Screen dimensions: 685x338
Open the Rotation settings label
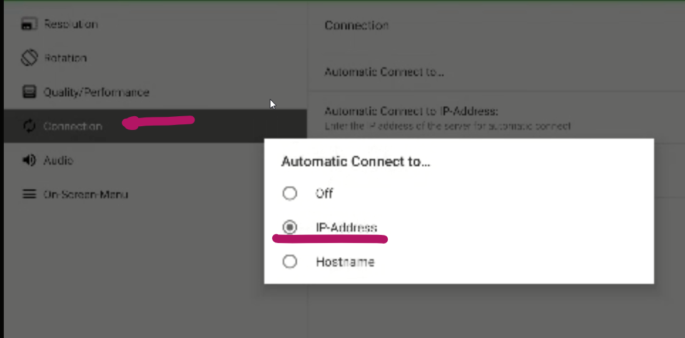point(65,58)
